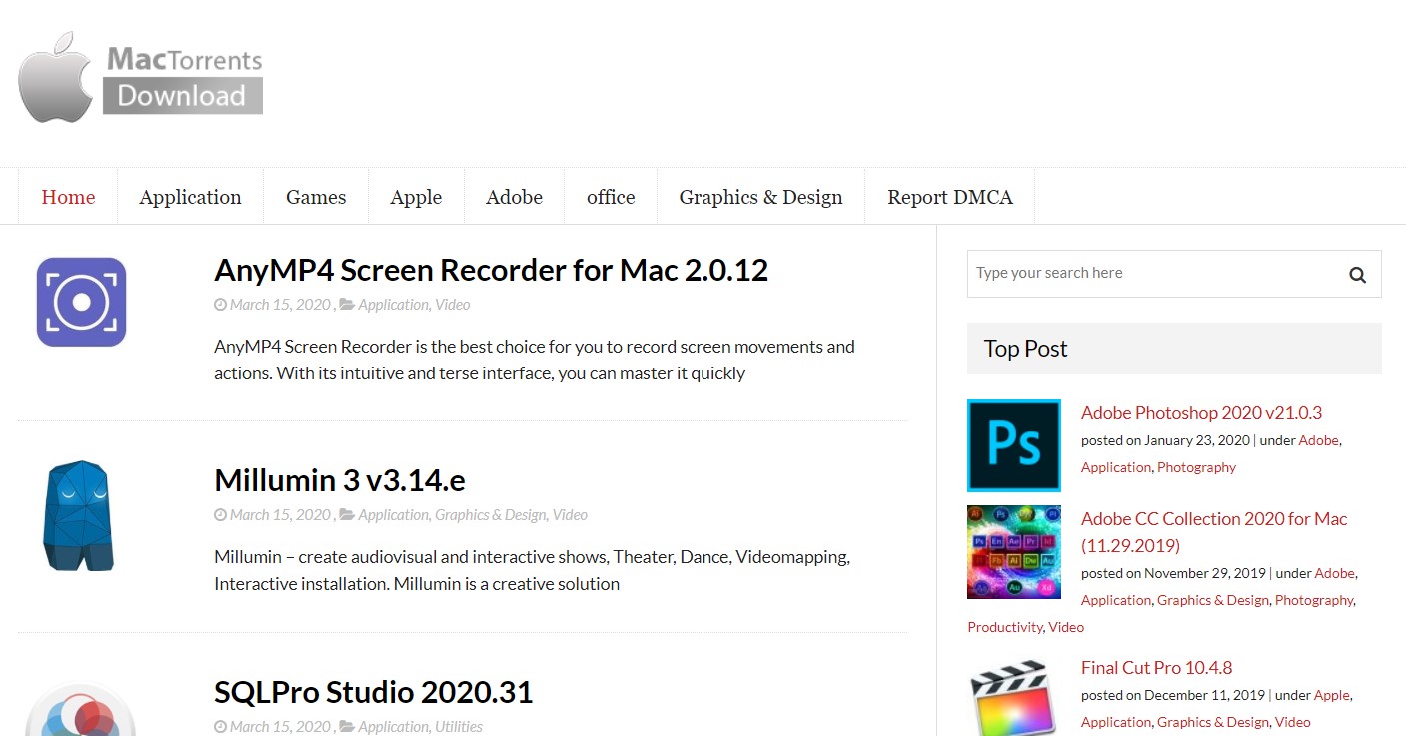Open the Final Cut Pro clapperboard thumbnail
The height and width of the screenshot is (736, 1406).
tap(1014, 696)
